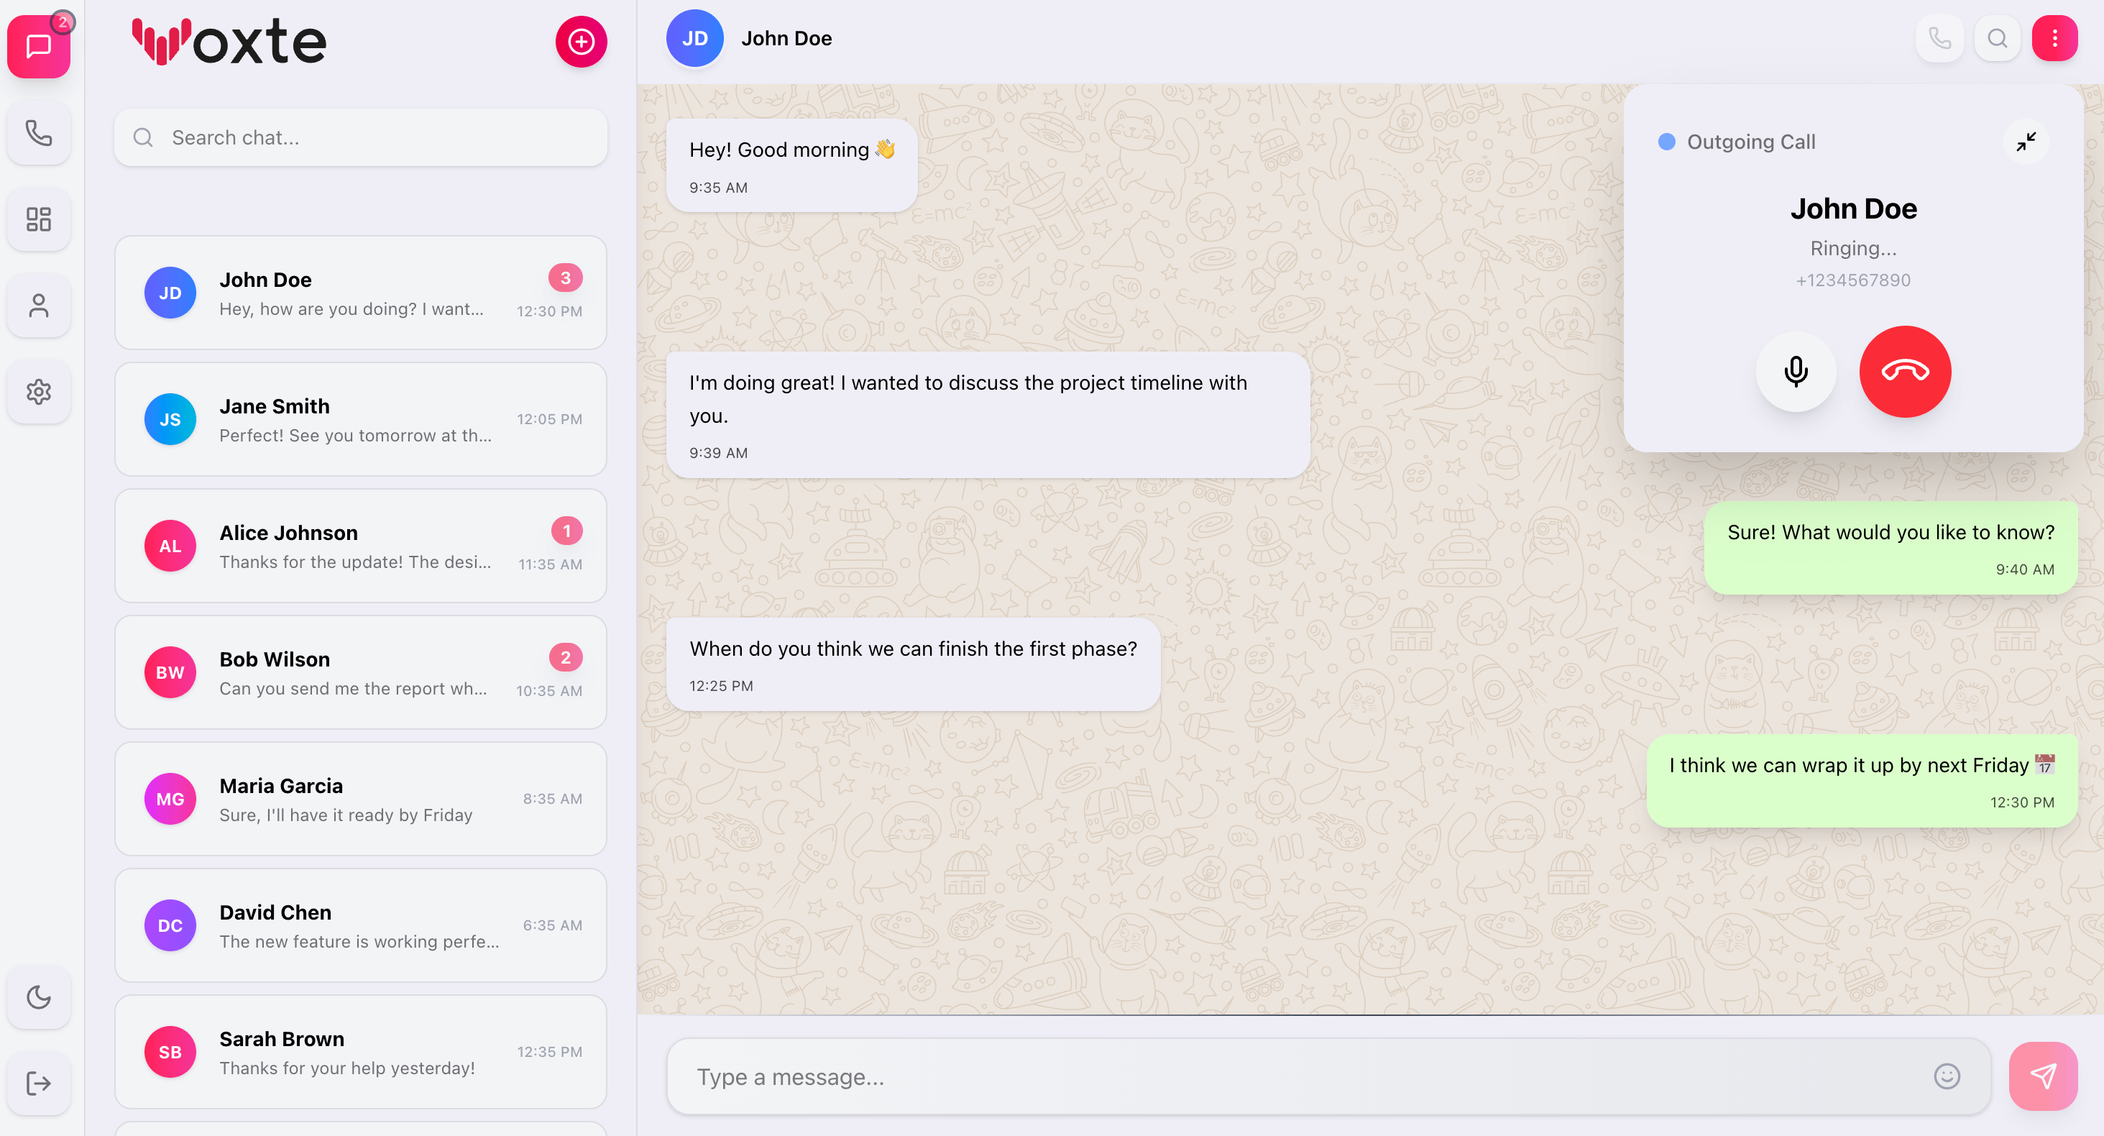2104x1136 pixels.
Task: Open the Calls icon in the left sidebar
Action: pos(38,133)
